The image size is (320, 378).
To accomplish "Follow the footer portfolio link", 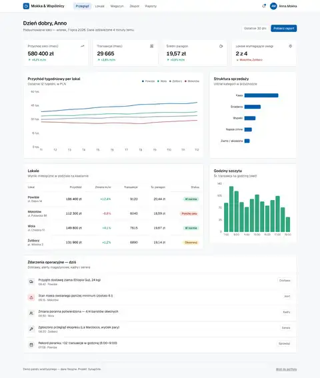I will [286, 369].
